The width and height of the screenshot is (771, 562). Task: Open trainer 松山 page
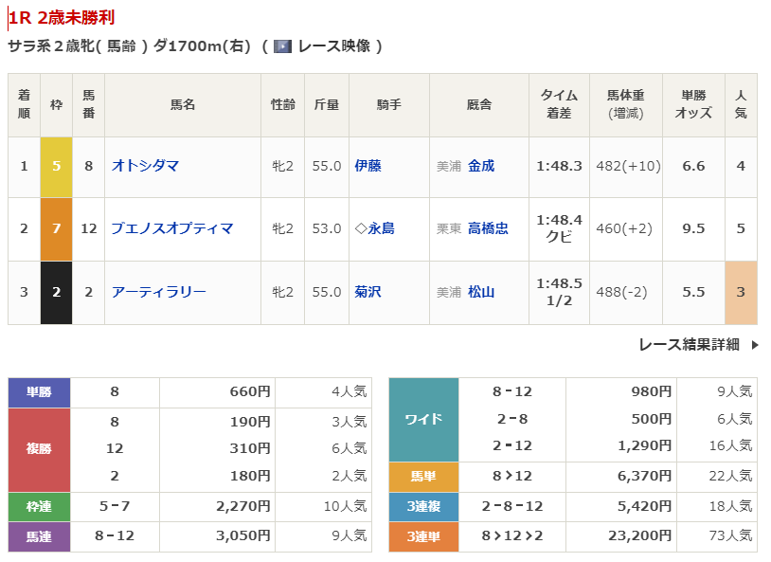point(481,292)
